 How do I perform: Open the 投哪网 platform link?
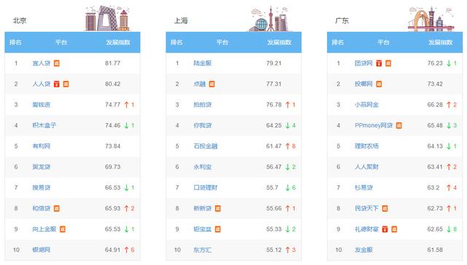[363, 84]
